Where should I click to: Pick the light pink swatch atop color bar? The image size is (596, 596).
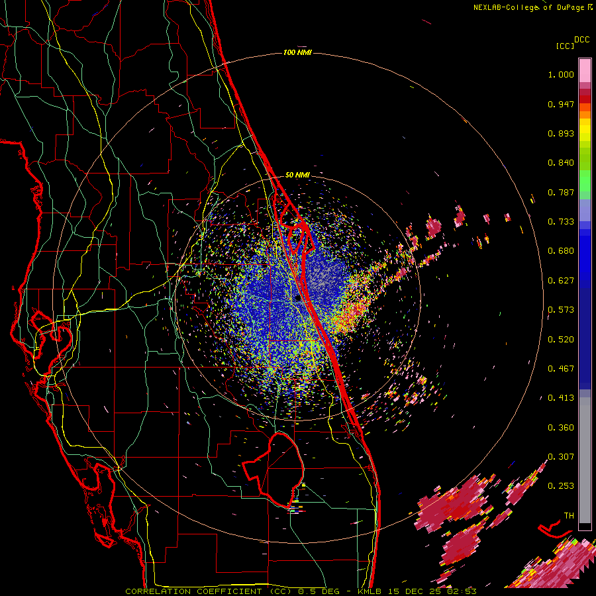[x=585, y=70]
